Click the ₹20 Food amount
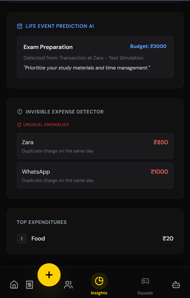The width and height of the screenshot is (190, 298). pos(168,238)
